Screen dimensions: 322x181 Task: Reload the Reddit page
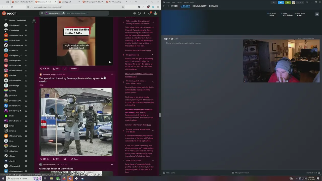point(12,7)
